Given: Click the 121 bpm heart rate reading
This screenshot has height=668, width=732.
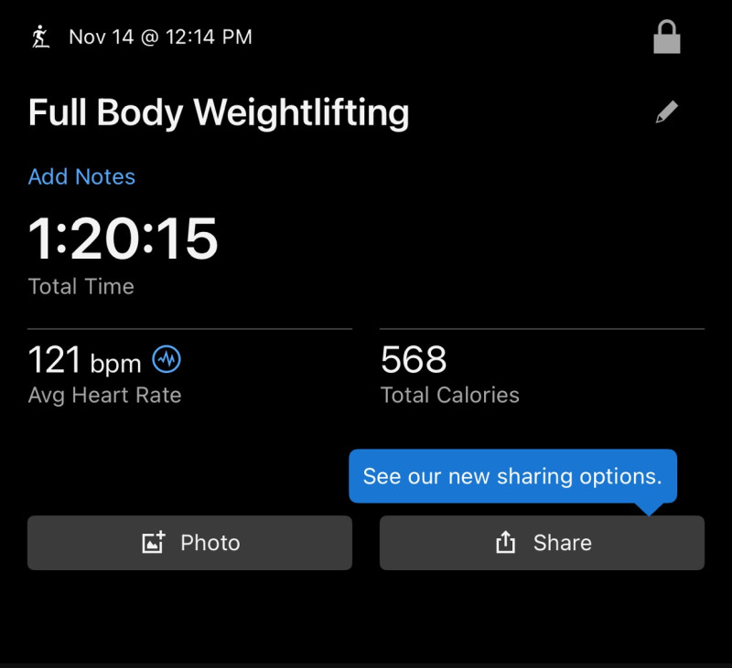Looking at the screenshot, I should (84, 360).
